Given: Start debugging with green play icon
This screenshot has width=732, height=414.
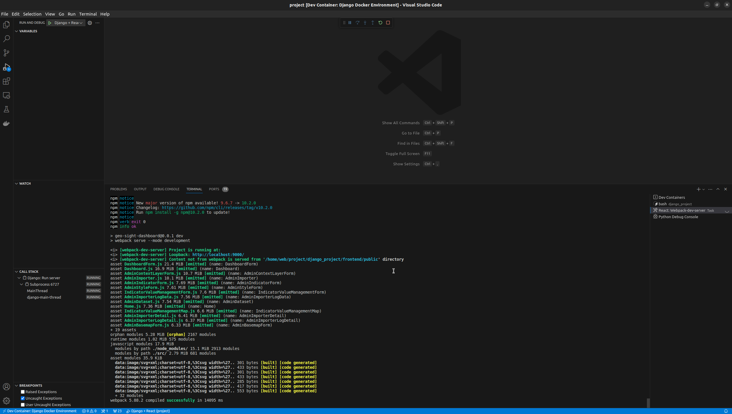Looking at the screenshot, I should pos(50,23).
